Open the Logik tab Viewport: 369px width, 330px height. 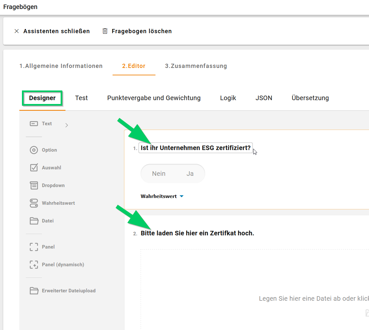click(x=228, y=98)
